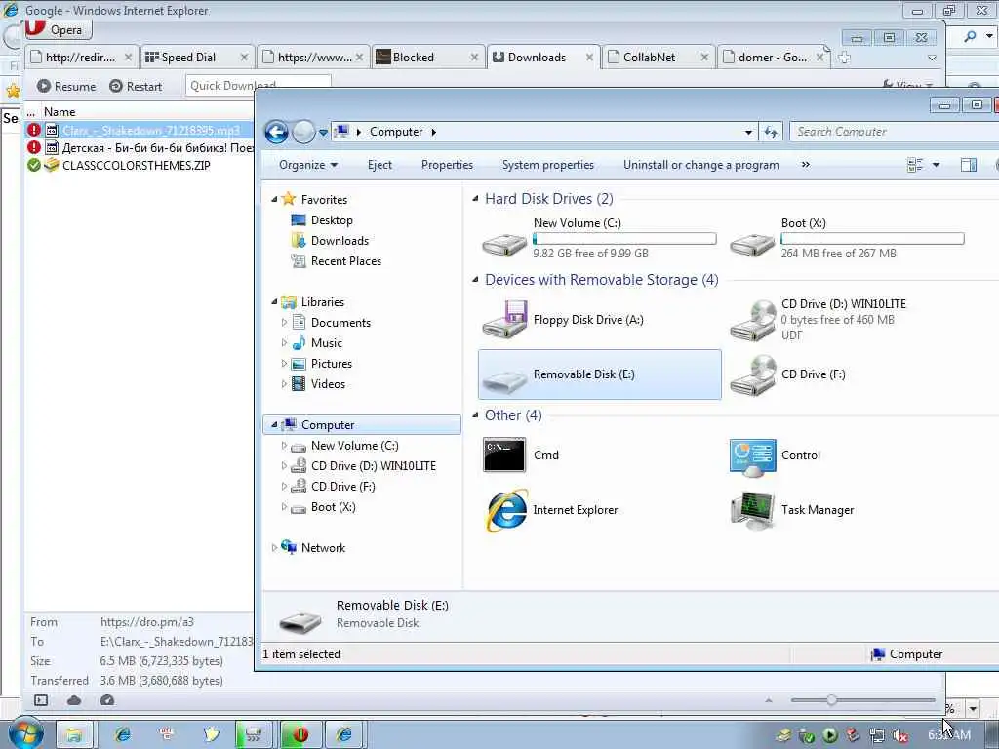The height and width of the screenshot is (749, 999).
Task: Select Videos library in tree
Action: 328,384
